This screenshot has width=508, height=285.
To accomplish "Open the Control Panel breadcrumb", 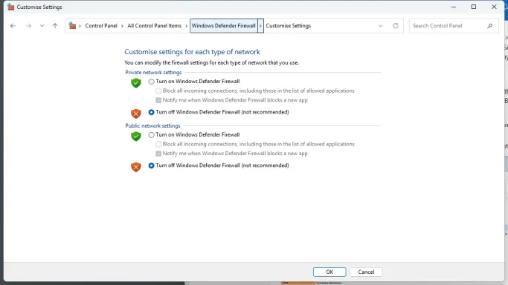I will click(101, 25).
